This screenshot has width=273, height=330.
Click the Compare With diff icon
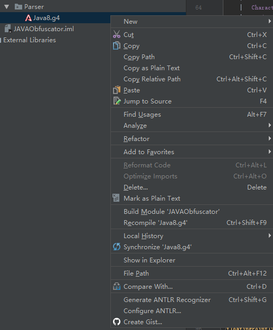tap(117, 286)
